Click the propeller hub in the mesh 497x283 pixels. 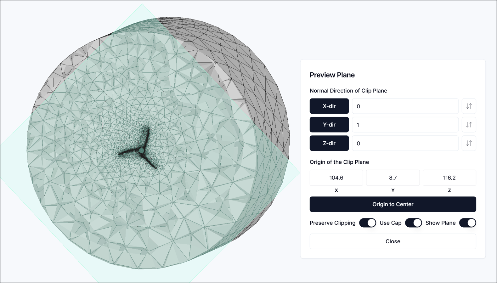click(142, 151)
